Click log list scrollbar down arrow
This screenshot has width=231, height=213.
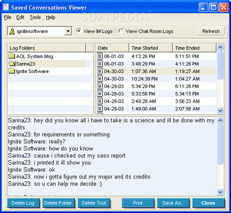pos(220,111)
